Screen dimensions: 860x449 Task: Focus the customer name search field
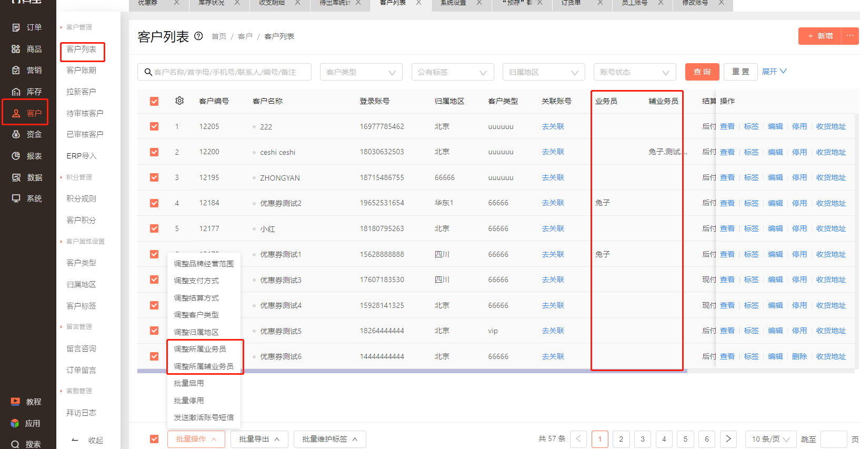[x=225, y=72]
